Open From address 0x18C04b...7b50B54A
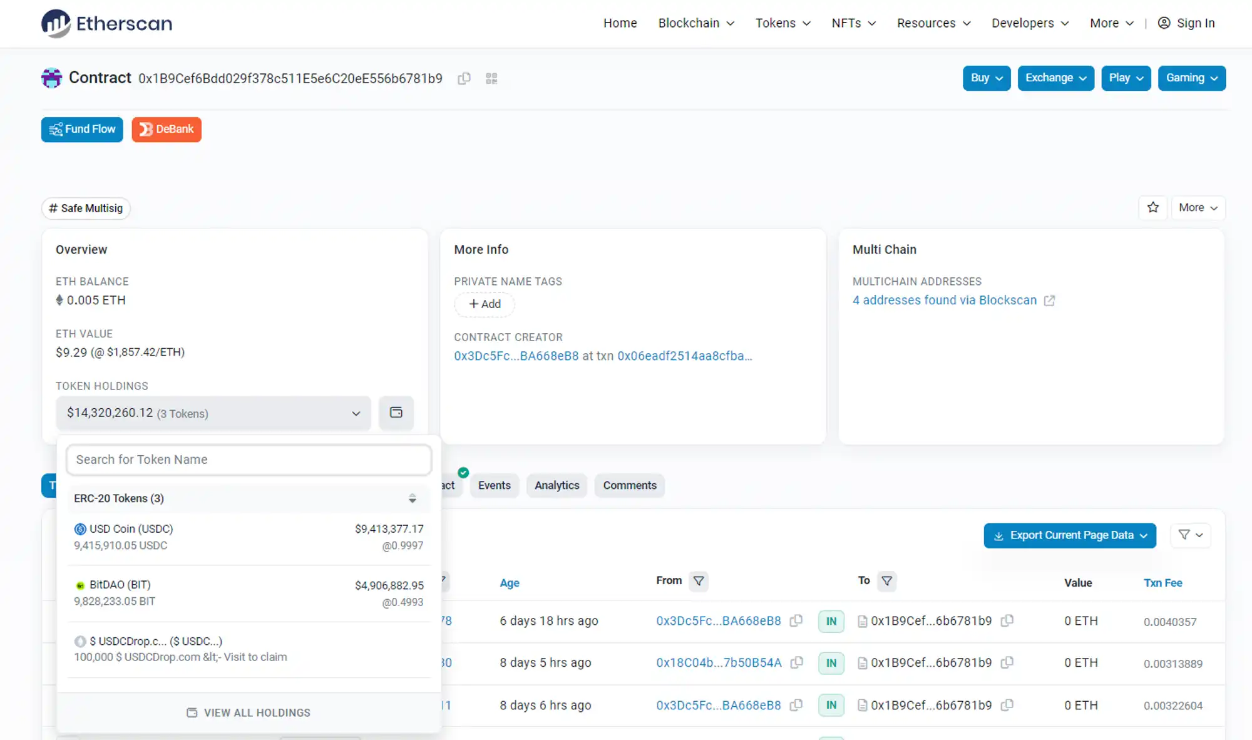 point(719,662)
